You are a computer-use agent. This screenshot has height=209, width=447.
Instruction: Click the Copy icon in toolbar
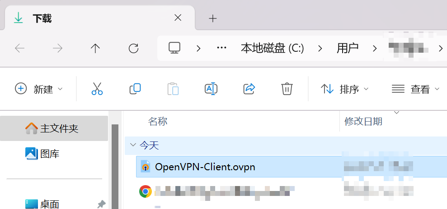click(x=135, y=89)
